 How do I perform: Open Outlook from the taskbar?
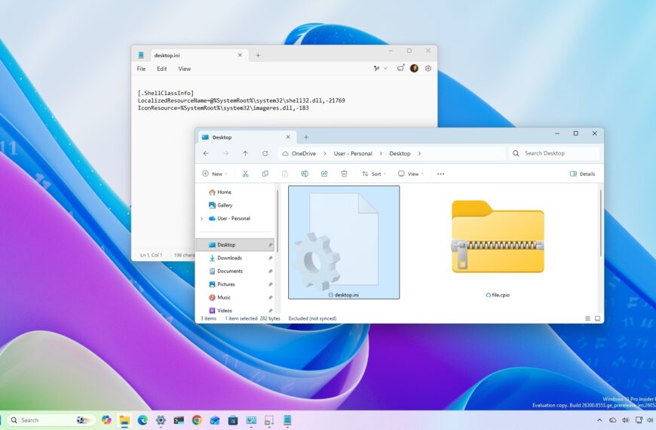[x=215, y=420]
